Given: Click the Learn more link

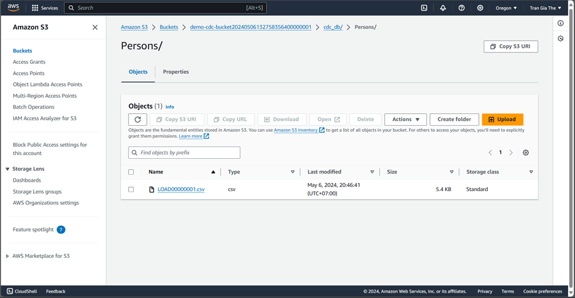Looking at the screenshot, I should [190, 136].
